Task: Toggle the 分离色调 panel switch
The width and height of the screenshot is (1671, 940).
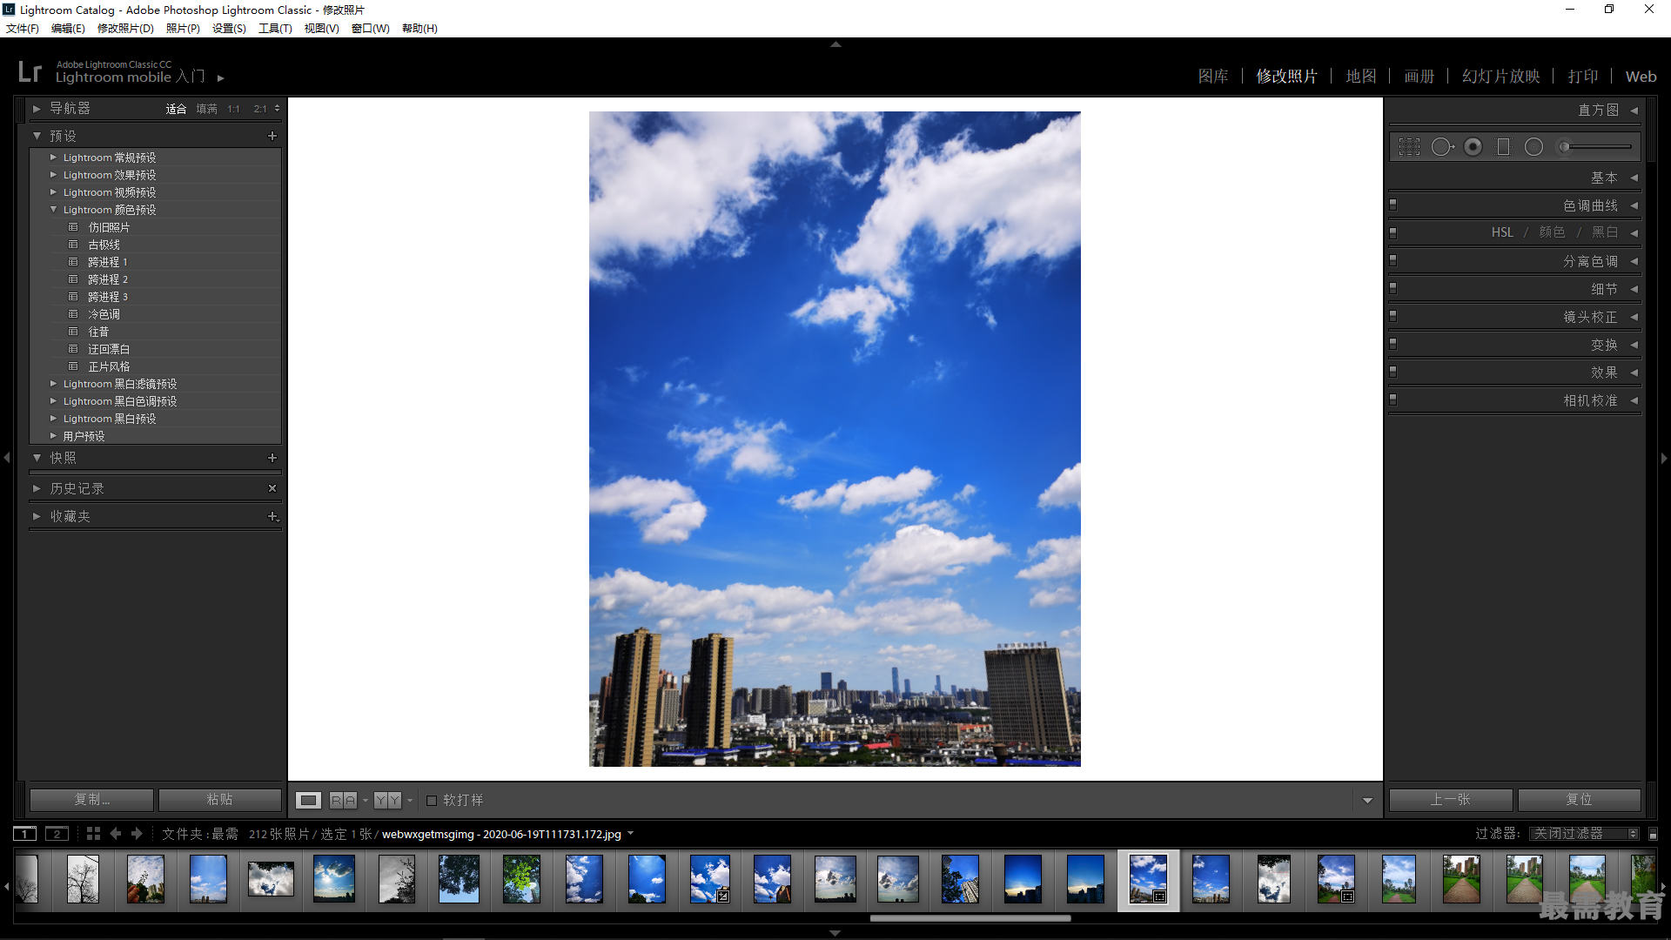Action: point(1393,260)
